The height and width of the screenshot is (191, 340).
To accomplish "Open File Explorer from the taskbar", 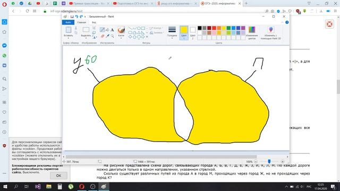I will point(49,186).
